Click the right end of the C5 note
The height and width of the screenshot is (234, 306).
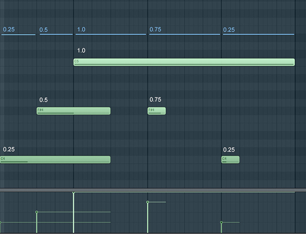[293, 62]
